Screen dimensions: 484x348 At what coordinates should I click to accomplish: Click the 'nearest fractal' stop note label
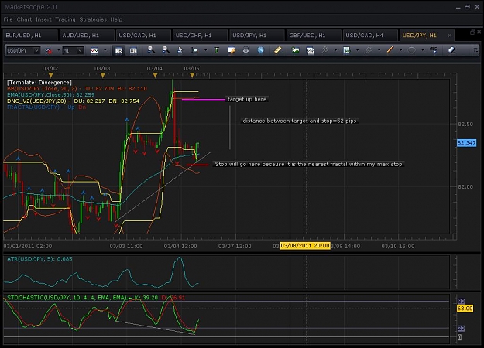point(308,164)
